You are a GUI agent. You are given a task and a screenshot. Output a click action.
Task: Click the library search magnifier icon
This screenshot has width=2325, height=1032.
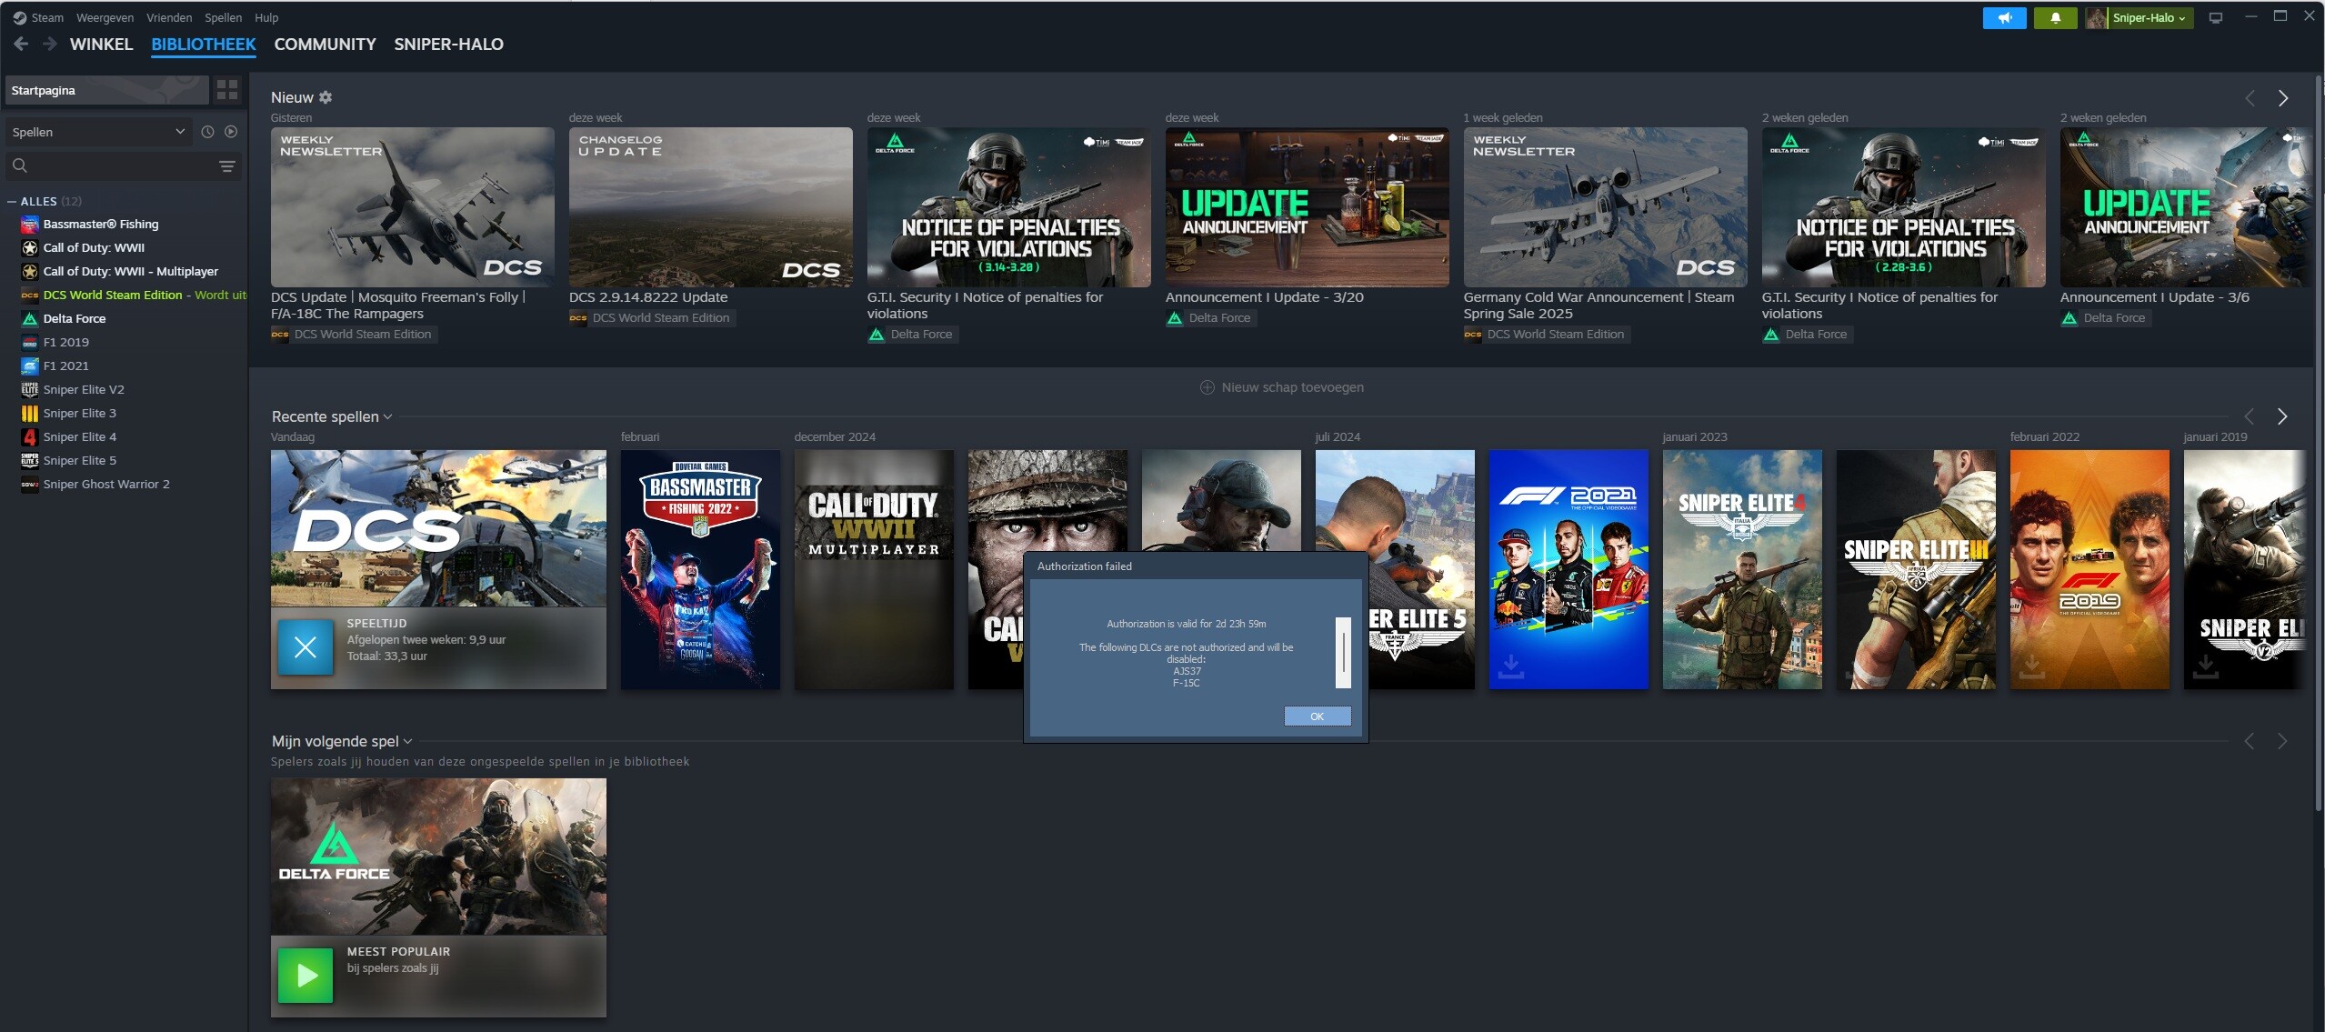tap(20, 165)
